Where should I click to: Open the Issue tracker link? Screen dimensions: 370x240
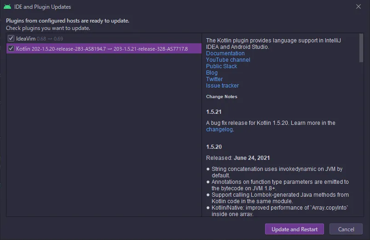point(222,86)
